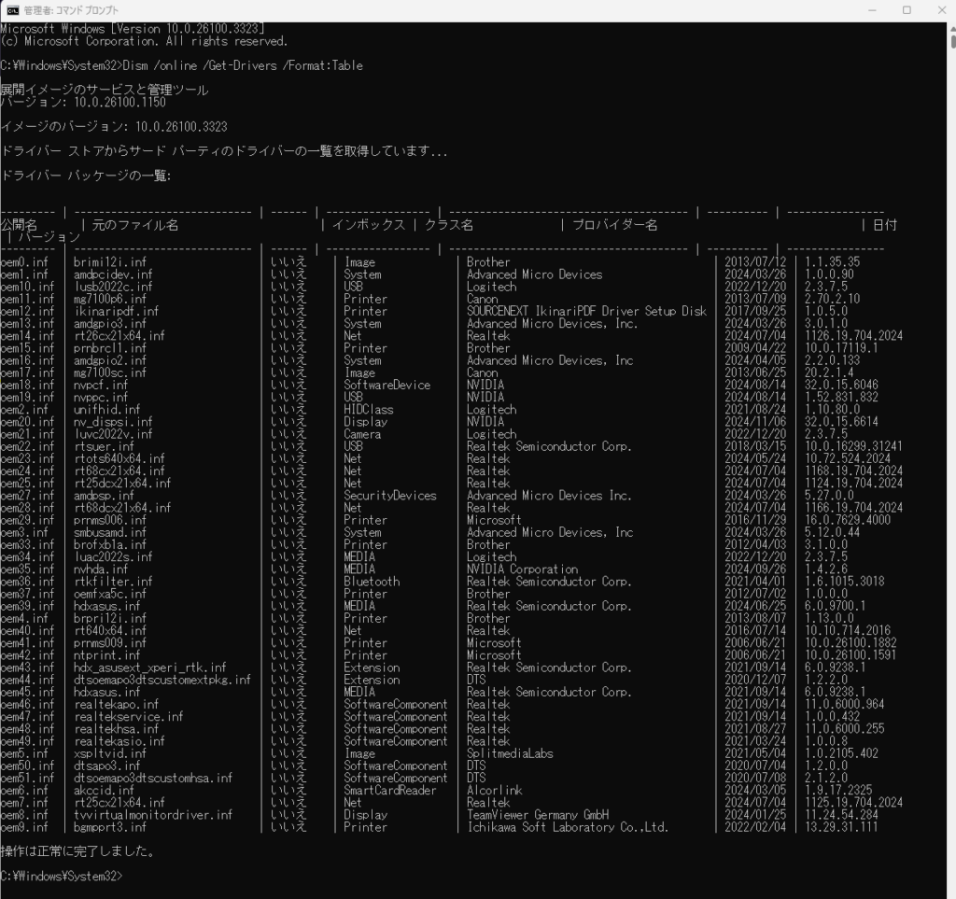Click the class name 'SecurityDevices'
956x899 pixels.
pos(390,496)
